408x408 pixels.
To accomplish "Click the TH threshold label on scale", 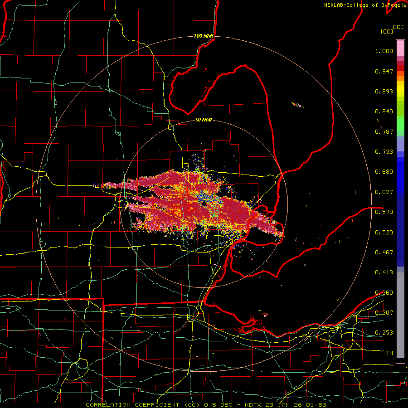I will coord(389,353).
